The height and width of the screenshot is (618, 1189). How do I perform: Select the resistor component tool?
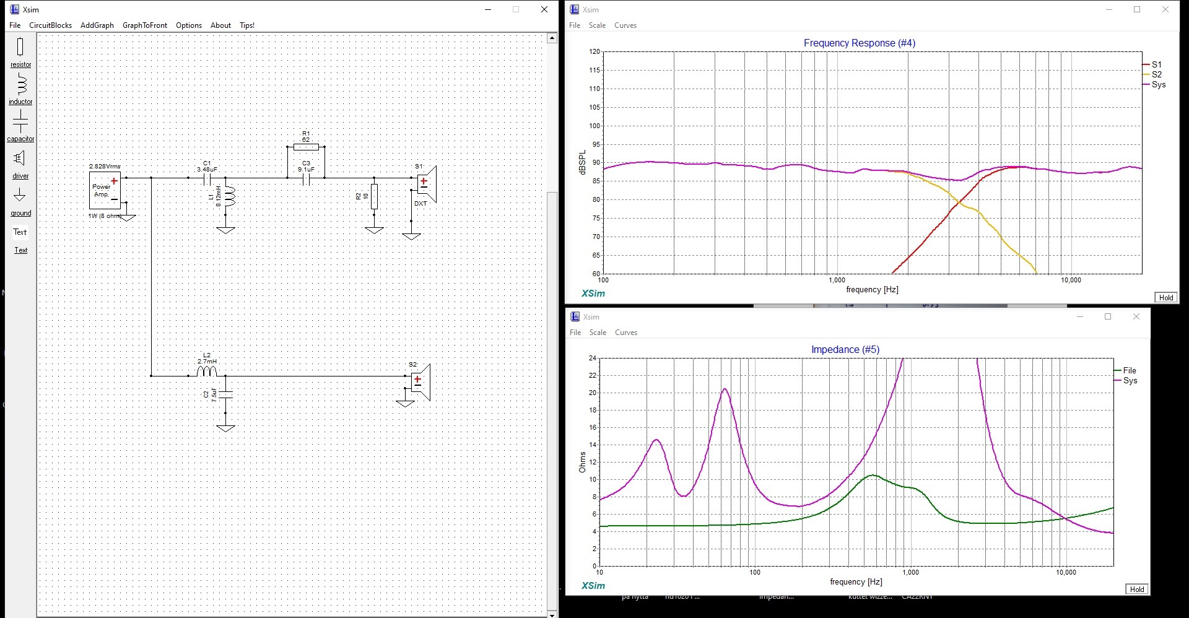pyautogui.click(x=20, y=53)
